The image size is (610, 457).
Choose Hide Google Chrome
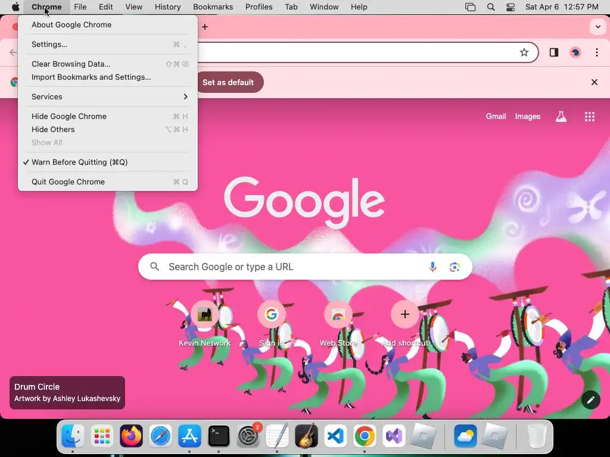108,116
